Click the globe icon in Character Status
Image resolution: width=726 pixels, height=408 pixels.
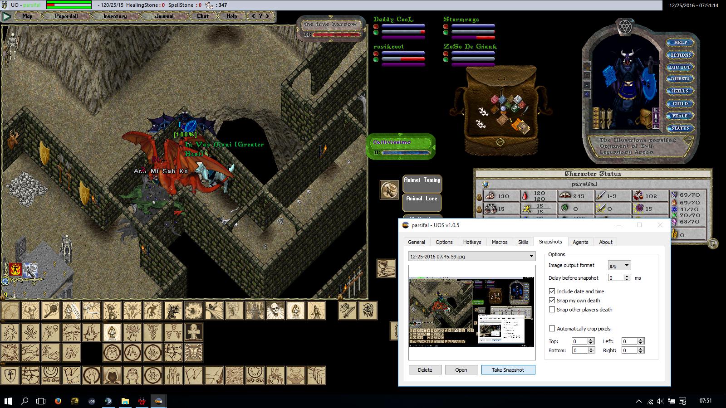coord(486,185)
